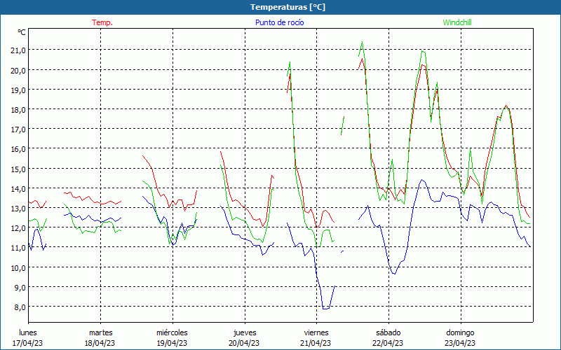Click the '23/04/23' date label
The image size is (561, 350).
460,343
